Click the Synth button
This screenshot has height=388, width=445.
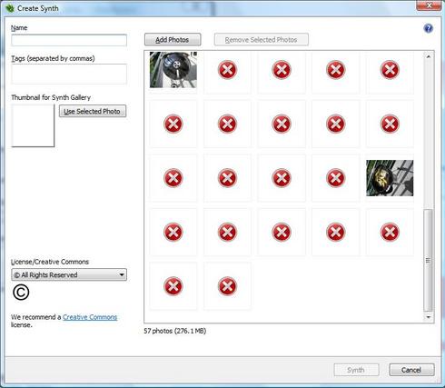coord(356,370)
